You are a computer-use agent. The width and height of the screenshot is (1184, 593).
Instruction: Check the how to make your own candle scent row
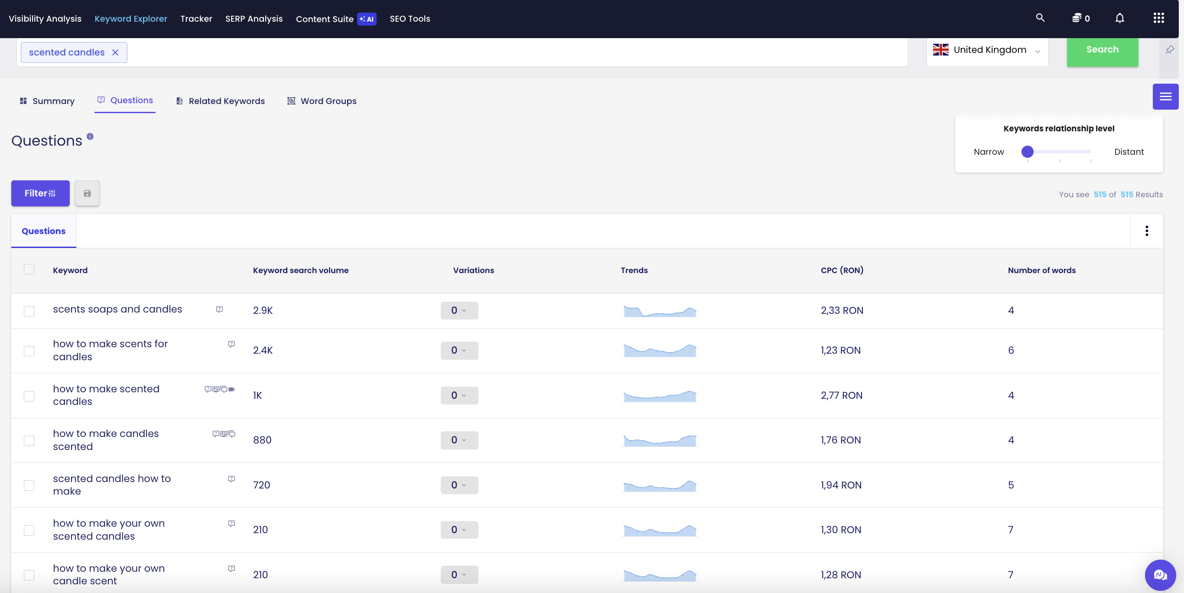tap(29, 576)
